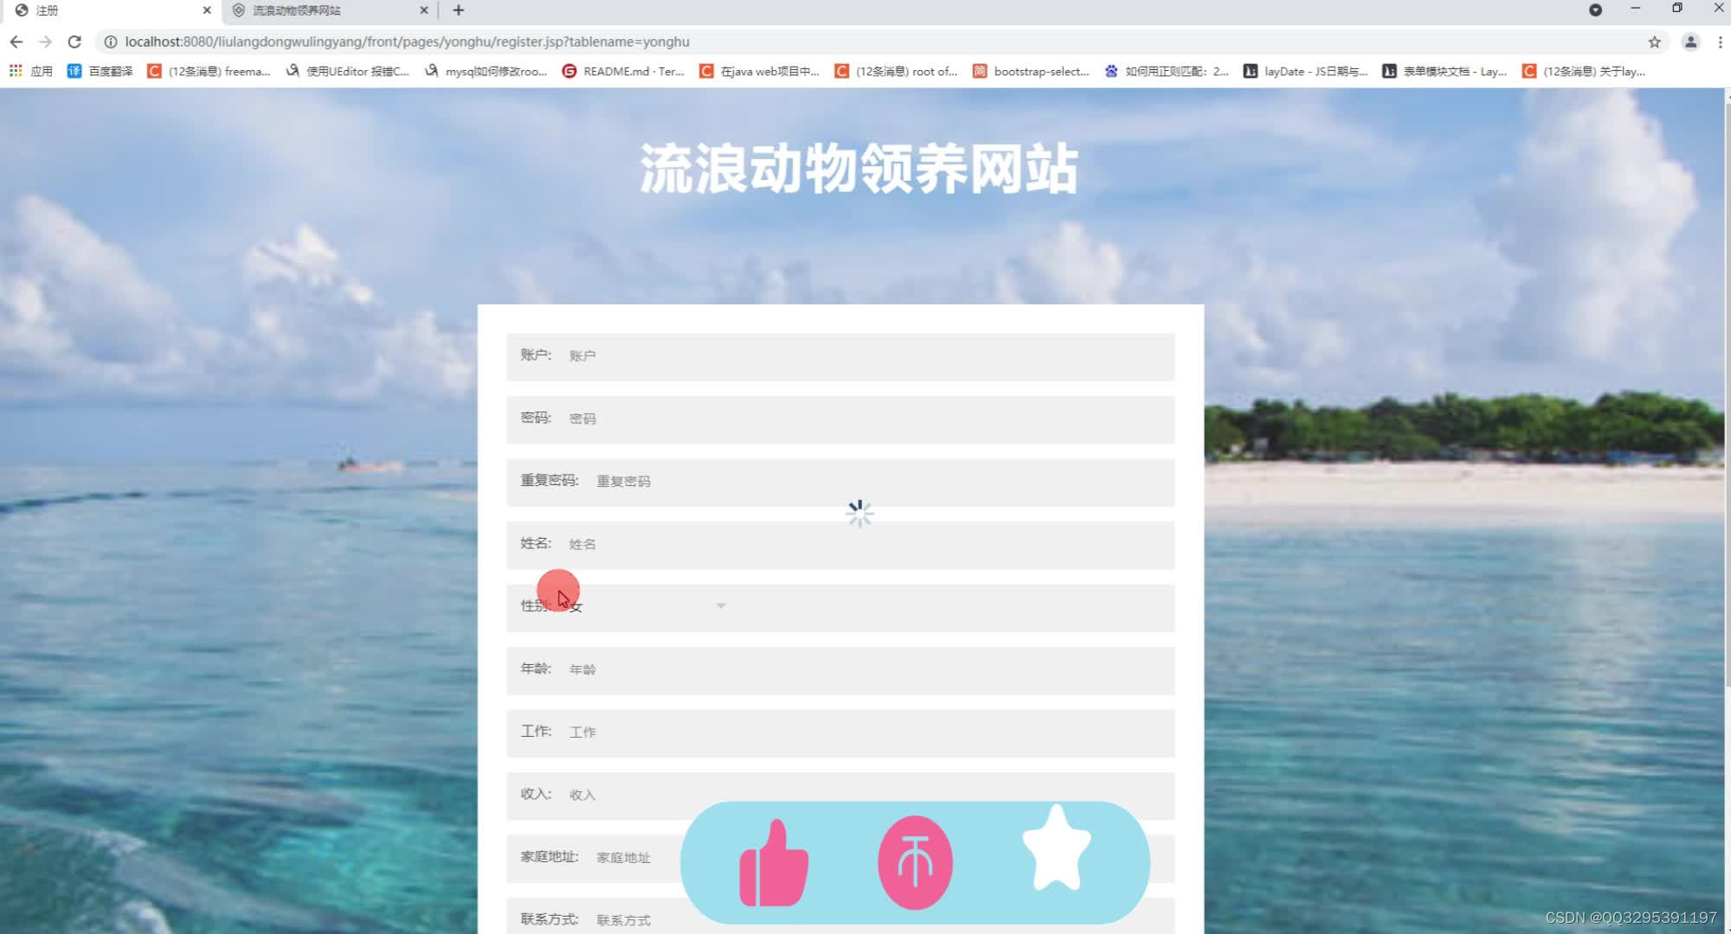Open the 使用UEditor bookmark
1731x934 pixels.
coord(347,71)
